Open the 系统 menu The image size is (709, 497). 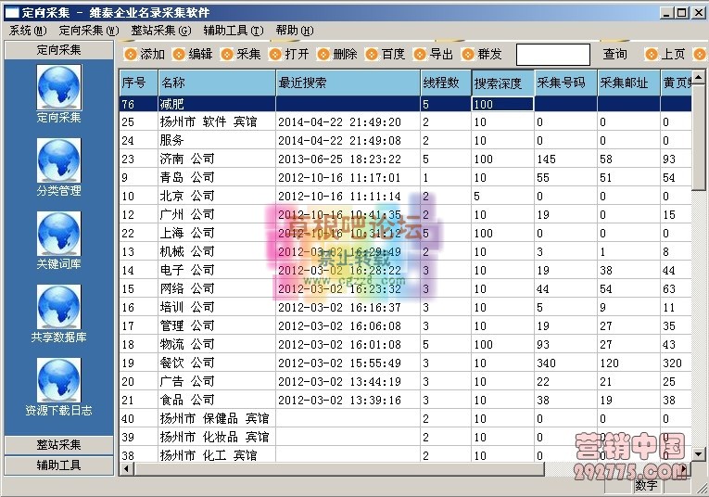click(28, 31)
